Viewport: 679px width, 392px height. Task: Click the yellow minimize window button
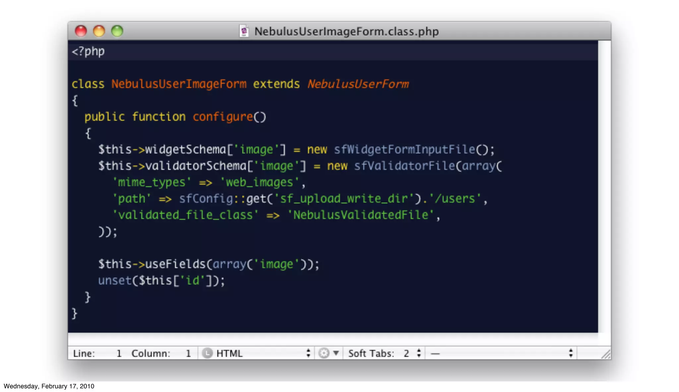point(99,31)
